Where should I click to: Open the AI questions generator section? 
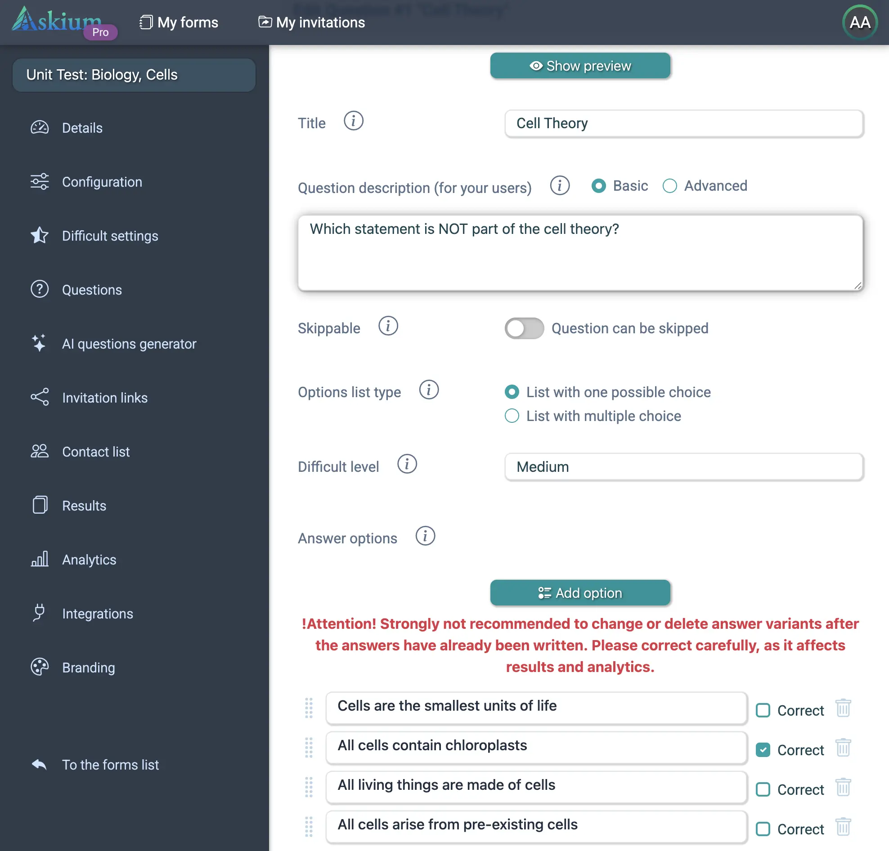pos(129,344)
